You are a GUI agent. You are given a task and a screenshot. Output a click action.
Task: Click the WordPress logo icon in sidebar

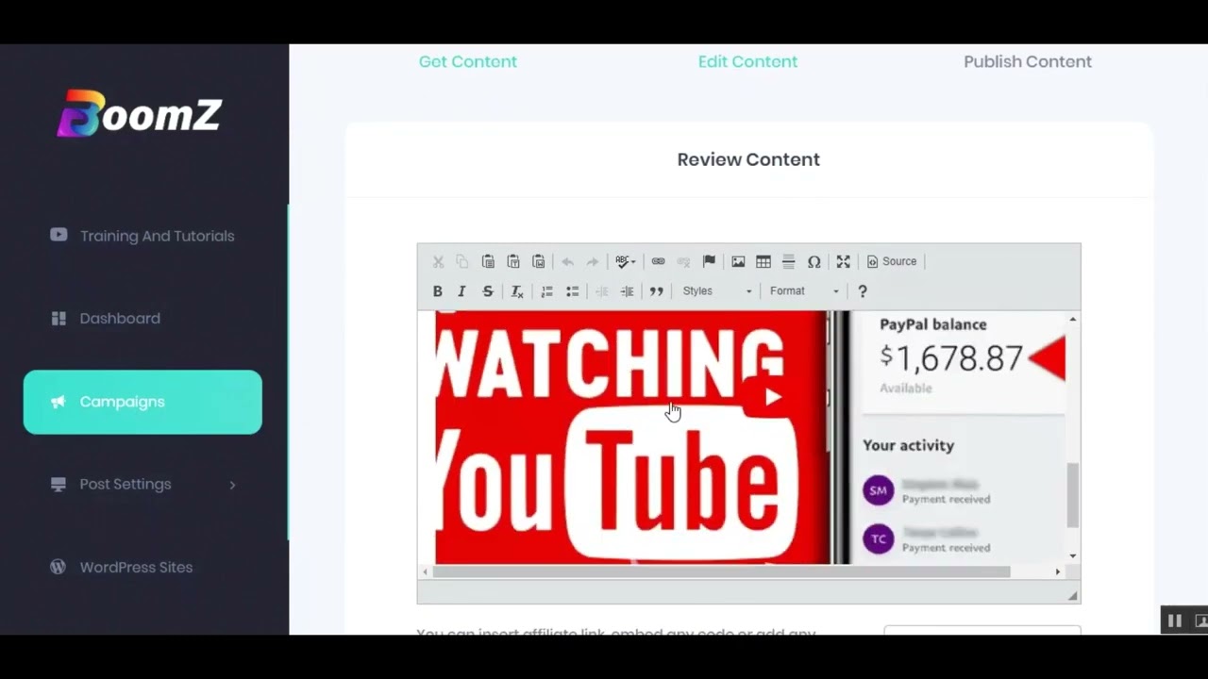(x=59, y=567)
